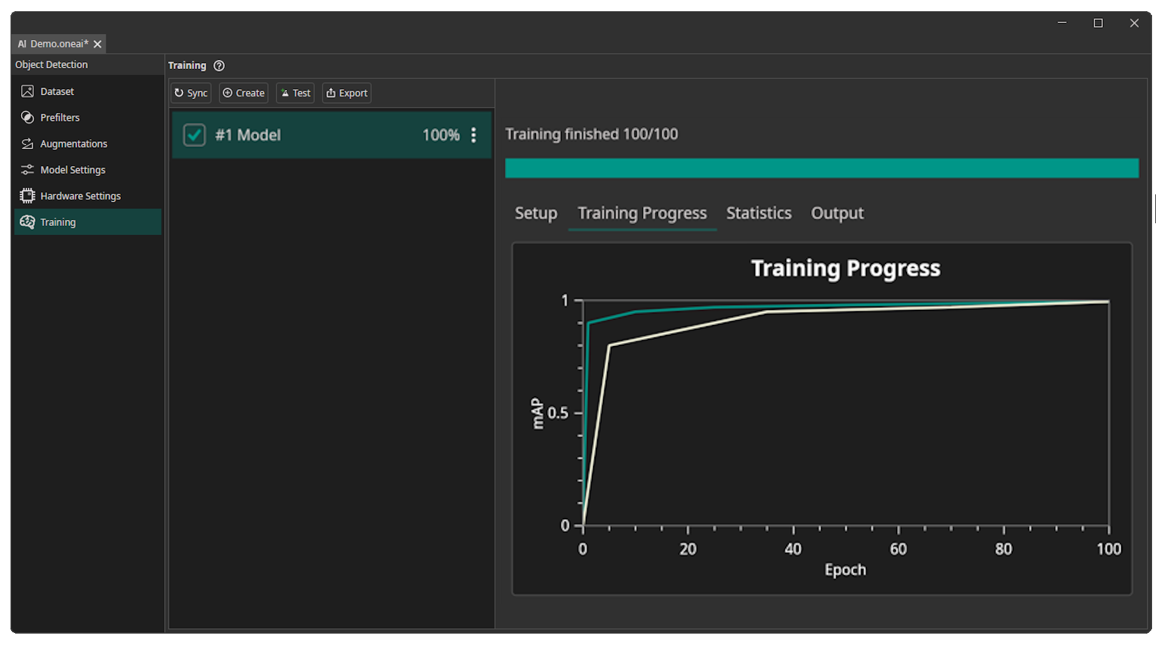The width and height of the screenshot is (1156, 650).
Task: Select the Training sidebar item
Action: coord(87,222)
